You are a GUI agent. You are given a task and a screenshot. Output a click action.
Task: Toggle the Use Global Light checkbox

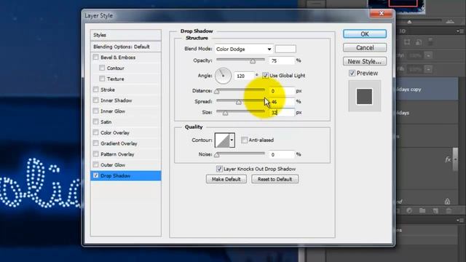pyautogui.click(x=265, y=75)
